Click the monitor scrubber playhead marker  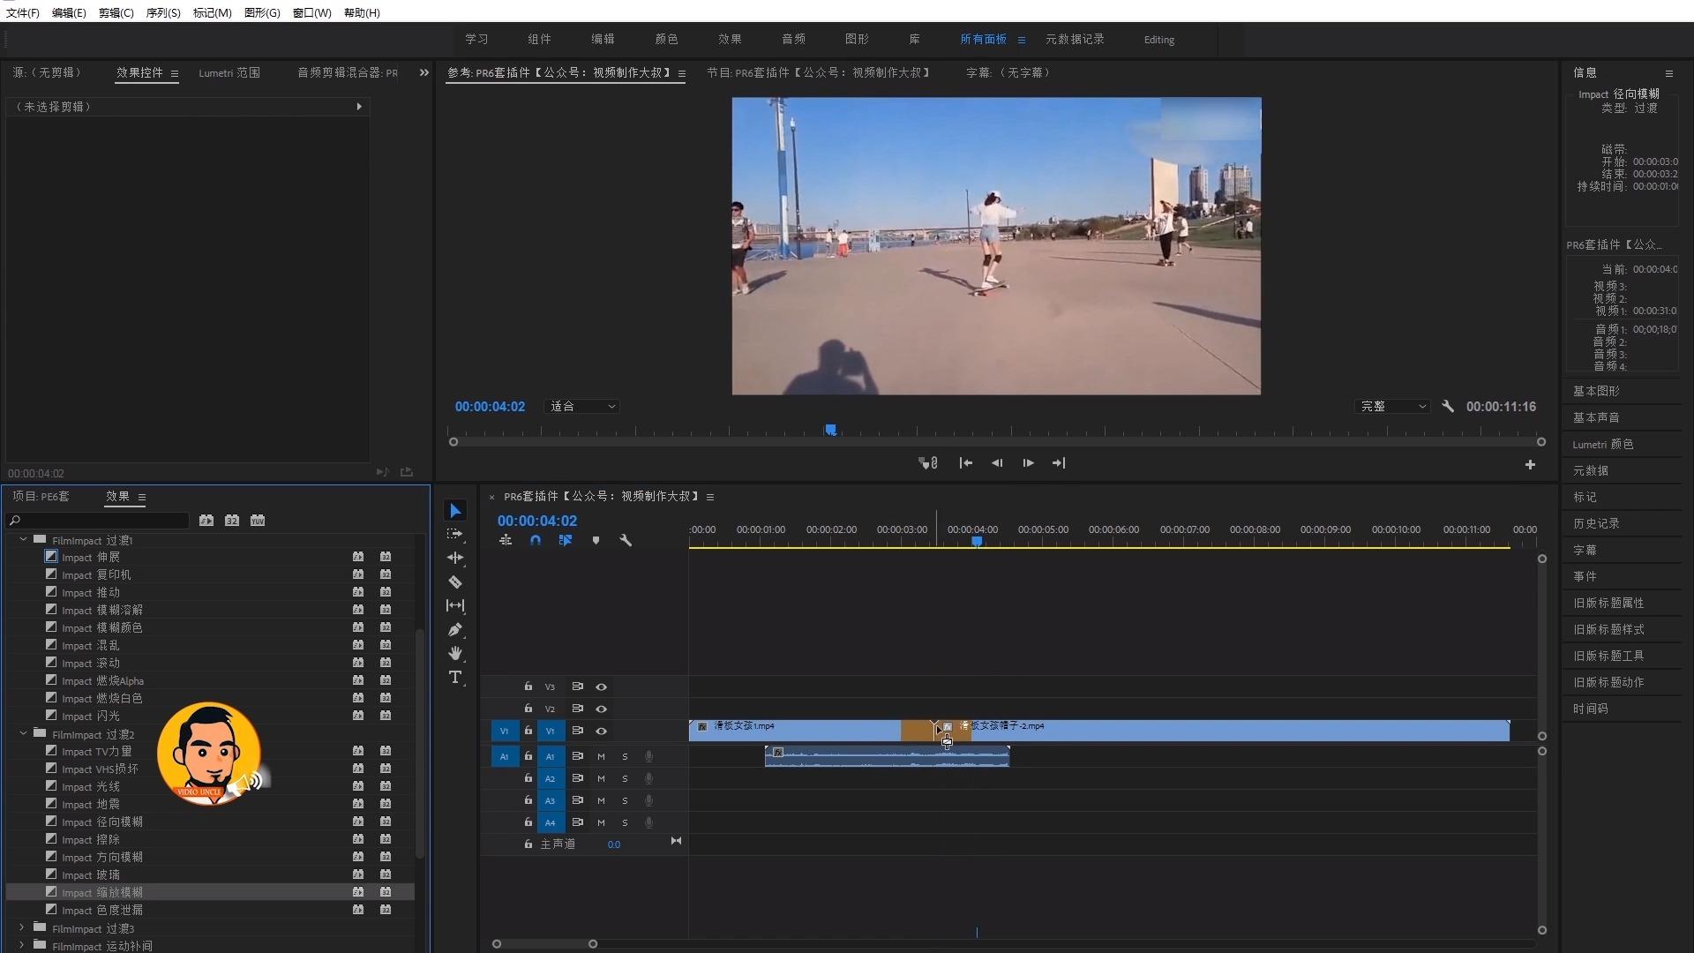(x=830, y=430)
